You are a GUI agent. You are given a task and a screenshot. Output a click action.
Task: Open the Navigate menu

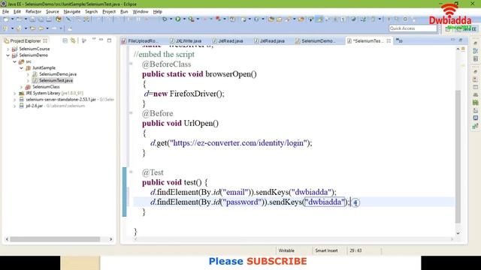(72, 12)
